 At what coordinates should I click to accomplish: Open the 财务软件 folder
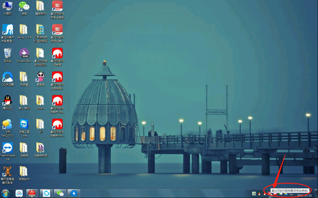point(24,173)
